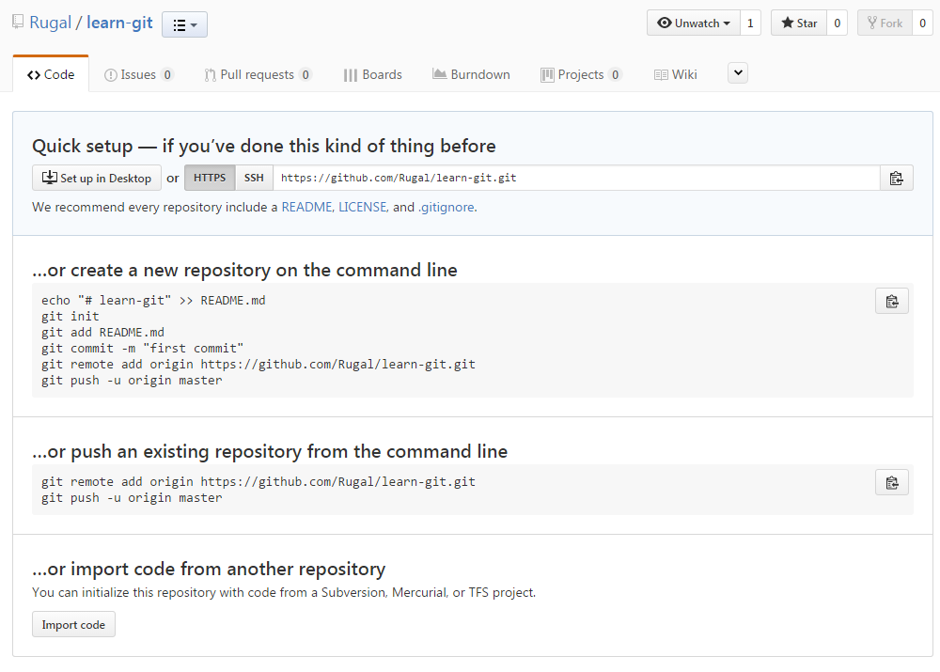Open the Burndown tab
The height and width of the screenshot is (672, 940).
tap(471, 74)
